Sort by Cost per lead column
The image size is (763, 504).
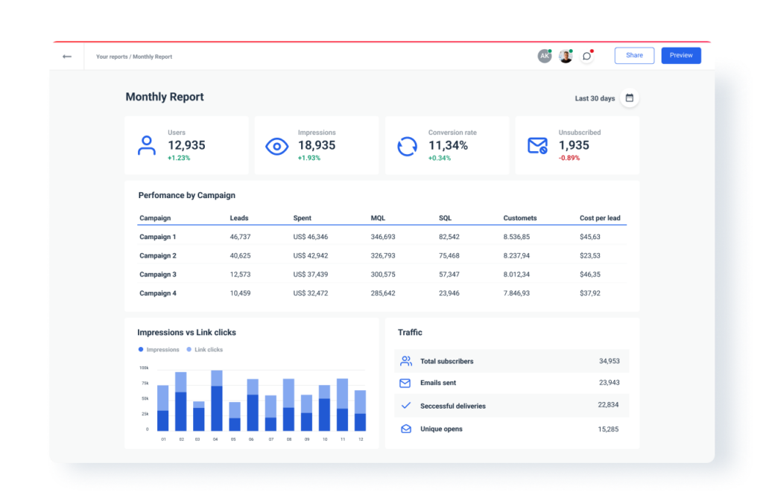600,218
